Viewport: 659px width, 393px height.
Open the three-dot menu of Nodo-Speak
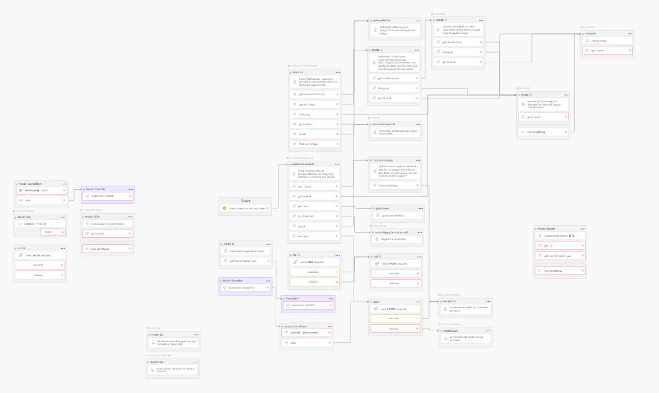[583, 229]
